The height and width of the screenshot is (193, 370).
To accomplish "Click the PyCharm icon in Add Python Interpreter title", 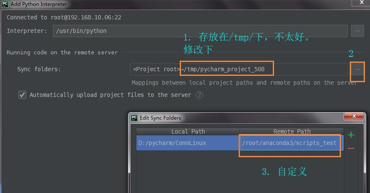I will [x=5, y=4].
